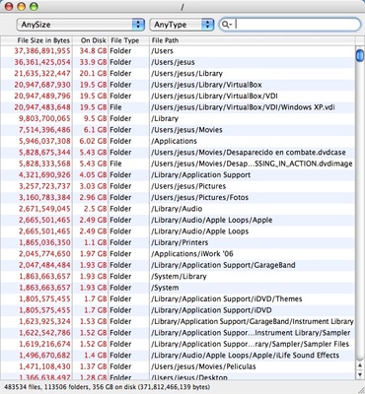
Task: Select the SSING_IN_ACTION.dvdimage file row
Action: [178, 164]
